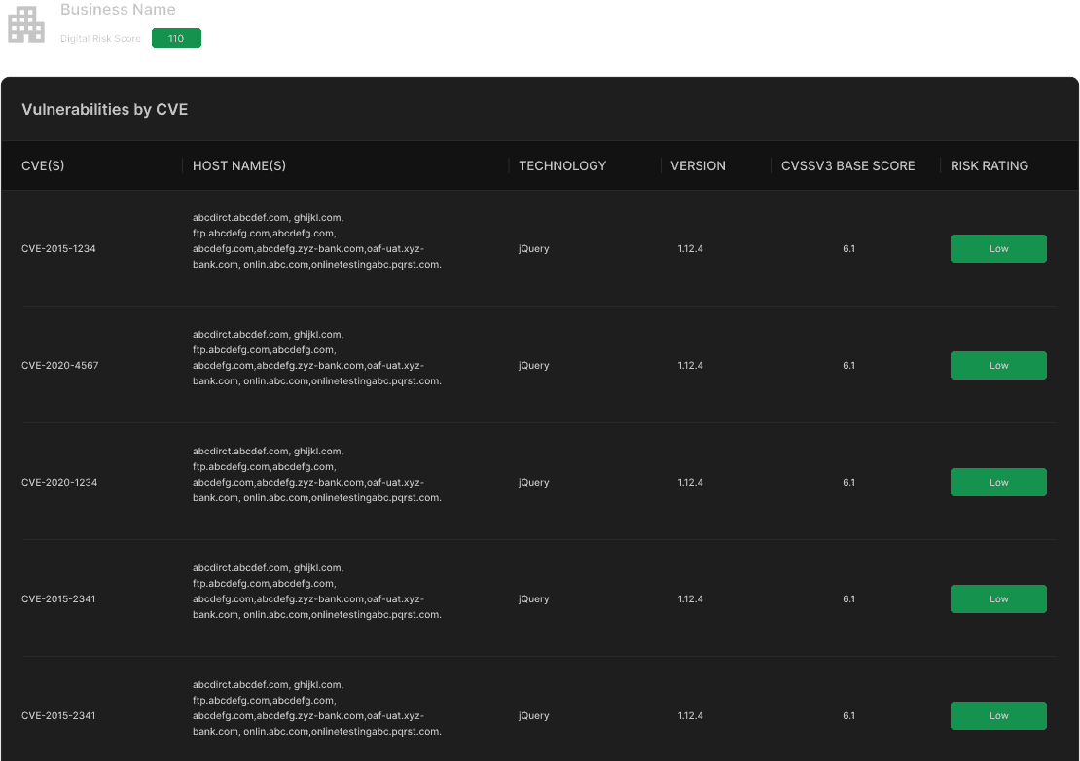Sort by RISK RATING column header
Viewport: 1080px width, 761px height.
coord(990,166)
